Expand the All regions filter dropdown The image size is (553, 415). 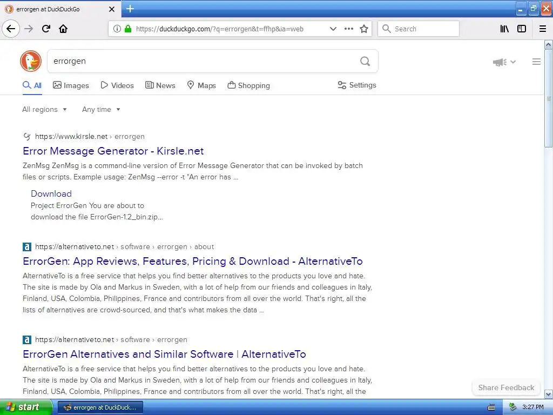pyautogui.click(x=44, y=109)
